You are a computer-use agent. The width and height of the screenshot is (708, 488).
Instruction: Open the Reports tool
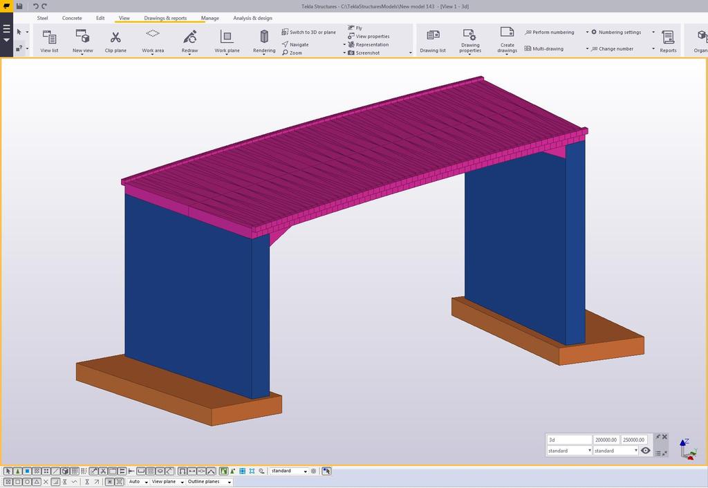tap(668, 41)
